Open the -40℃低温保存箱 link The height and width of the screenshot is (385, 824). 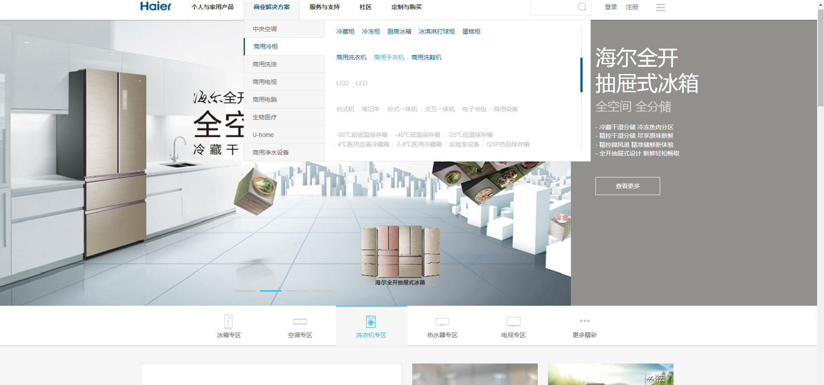click(417, 135)
